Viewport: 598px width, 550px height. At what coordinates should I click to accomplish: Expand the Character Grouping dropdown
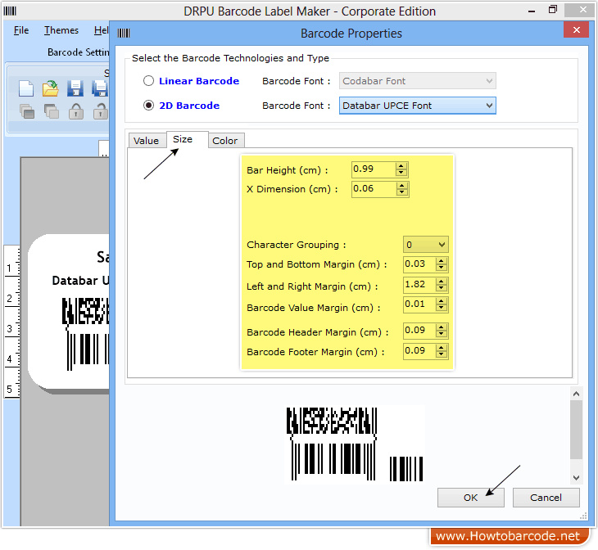pos(426,245)
